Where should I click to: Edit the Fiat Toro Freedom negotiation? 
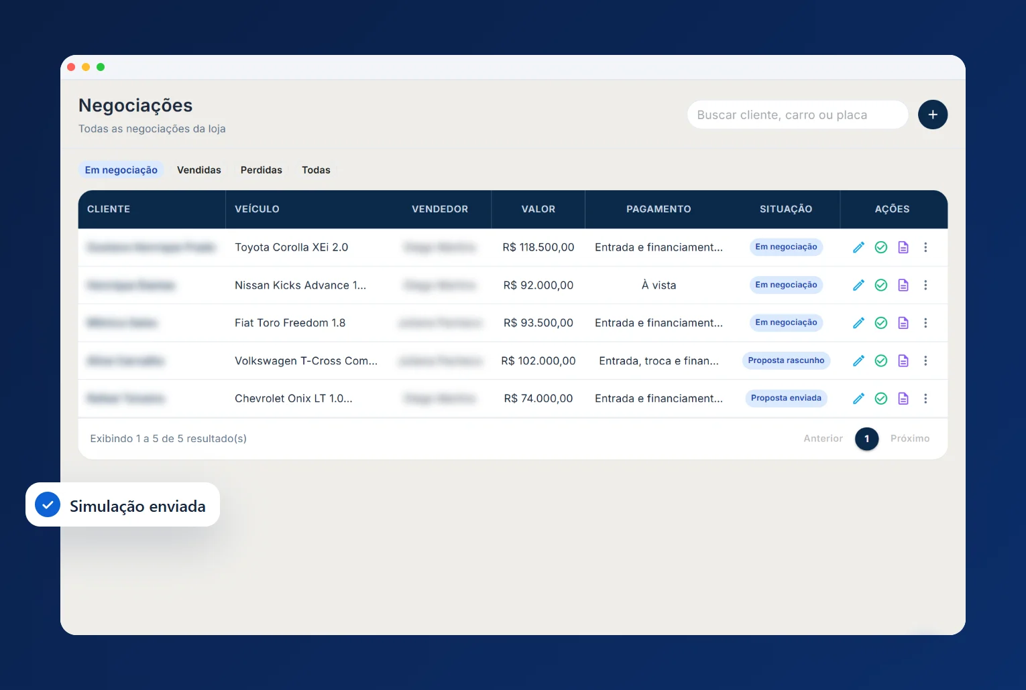(858, 323)
